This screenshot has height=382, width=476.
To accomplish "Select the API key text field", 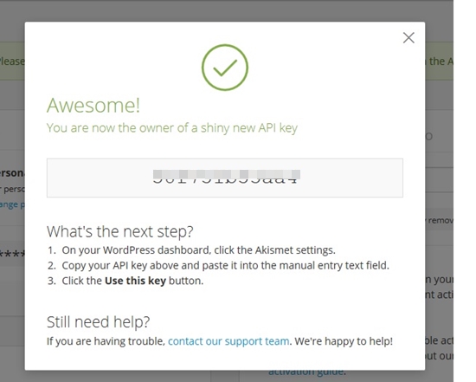I will click(225, 178).
